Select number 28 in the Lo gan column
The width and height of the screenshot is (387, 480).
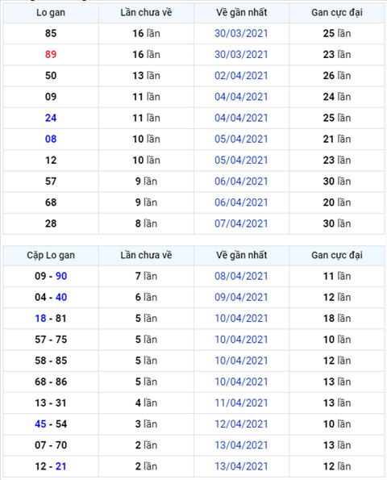point(51,223)
